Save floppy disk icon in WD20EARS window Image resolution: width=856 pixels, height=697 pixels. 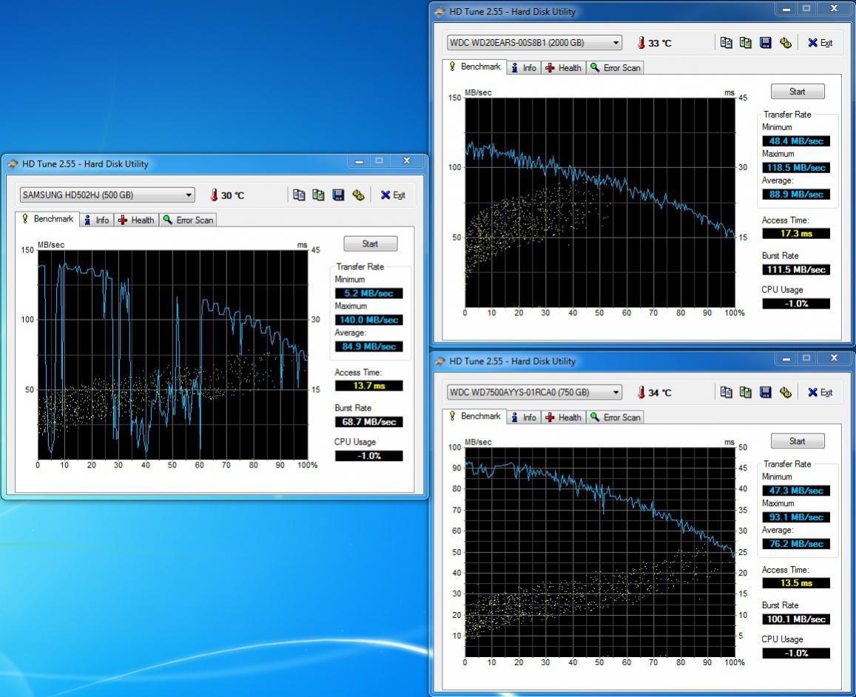click(766, 43)
